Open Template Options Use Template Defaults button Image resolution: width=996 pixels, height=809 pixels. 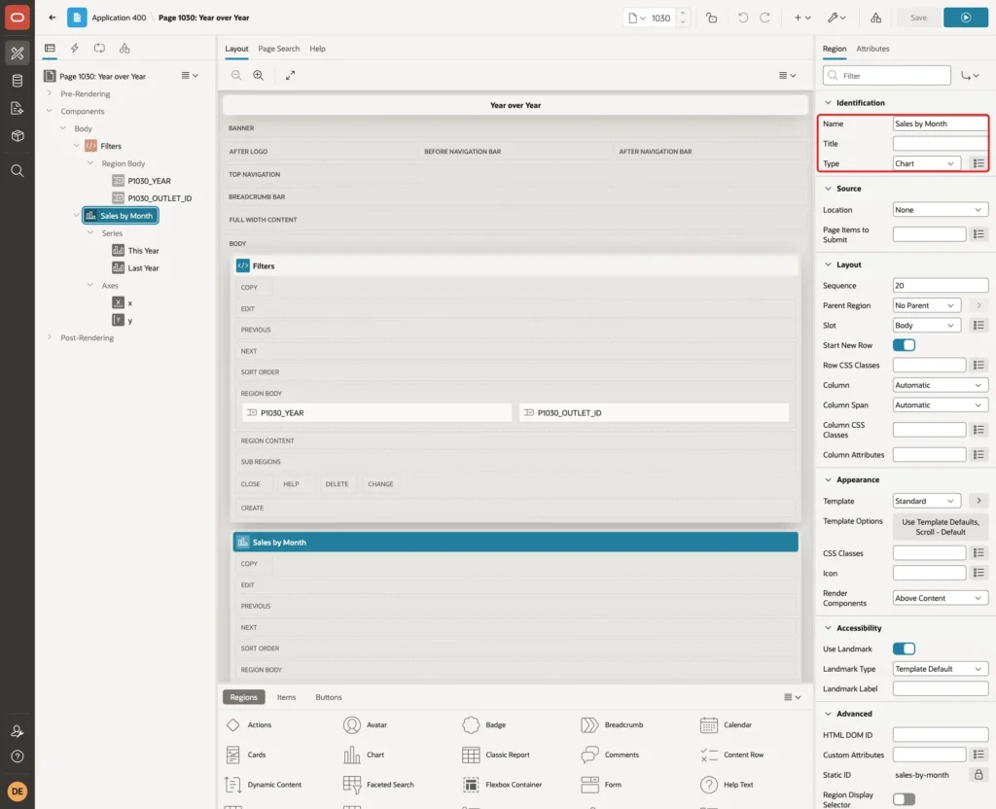941,526
